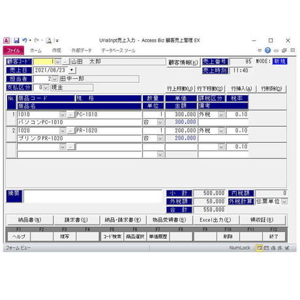Click the unit price 200,000 field
Screen dimensions: 300x300
pos(181,130)
